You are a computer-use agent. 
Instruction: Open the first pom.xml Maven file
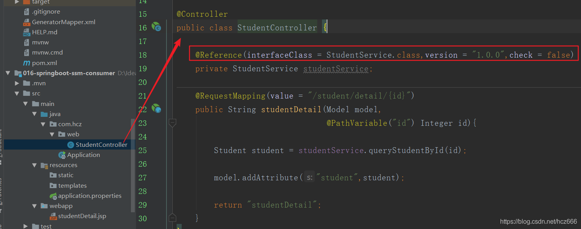(x=45, y=63)
